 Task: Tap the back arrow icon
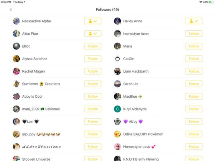tap(11, 10)
